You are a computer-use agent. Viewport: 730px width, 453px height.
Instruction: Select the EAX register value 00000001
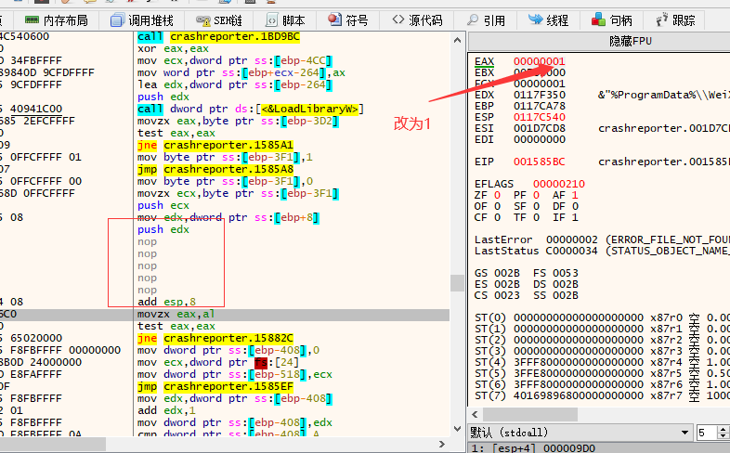532,61
